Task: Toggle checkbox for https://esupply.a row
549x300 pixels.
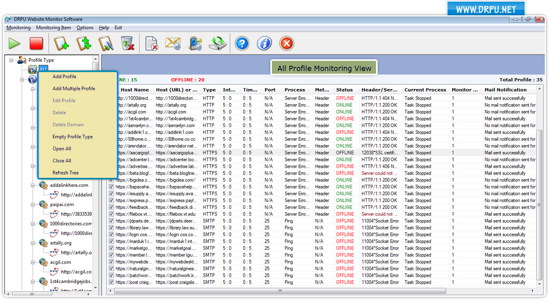Action: [112, 194]
